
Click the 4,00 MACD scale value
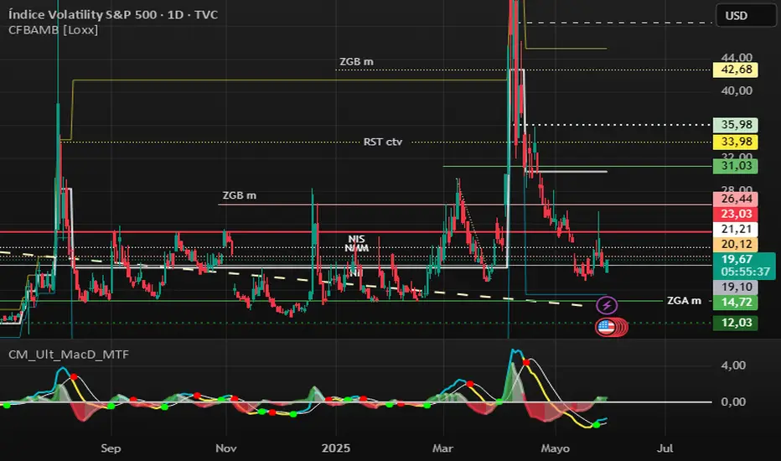[733, 365]
